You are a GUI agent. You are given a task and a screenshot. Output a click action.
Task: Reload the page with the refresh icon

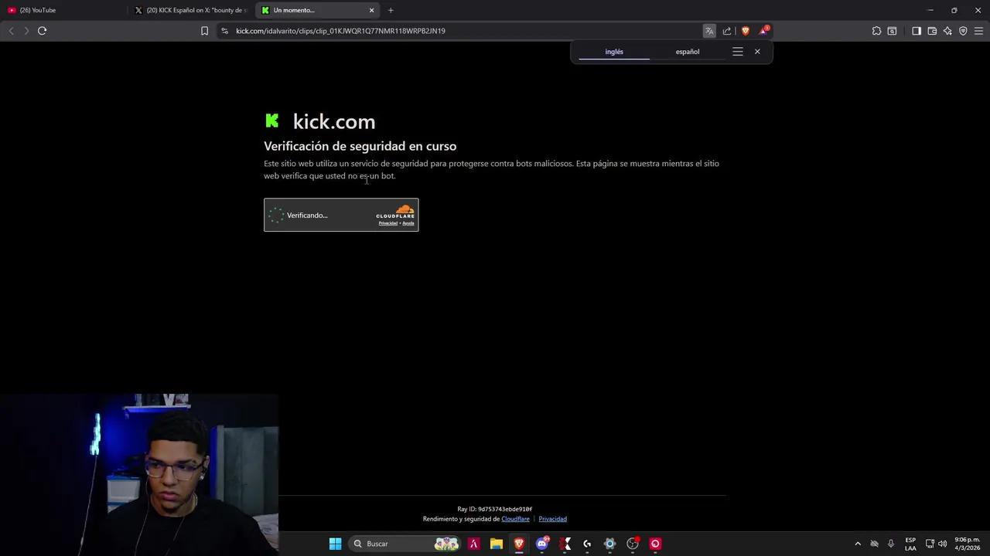42,31
